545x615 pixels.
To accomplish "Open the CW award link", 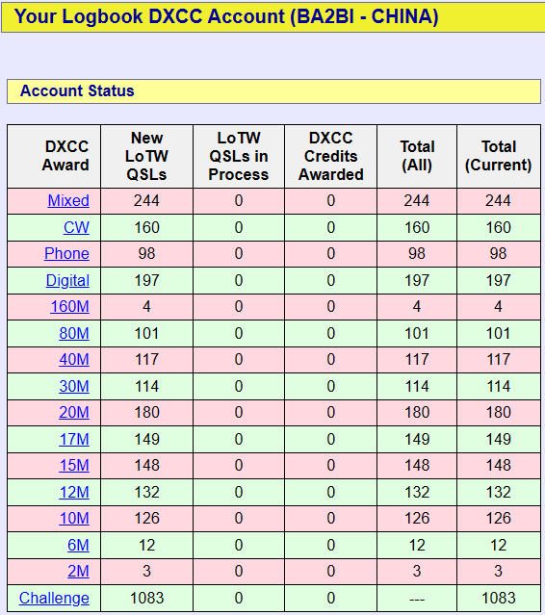I will click(x=76, y=227).
